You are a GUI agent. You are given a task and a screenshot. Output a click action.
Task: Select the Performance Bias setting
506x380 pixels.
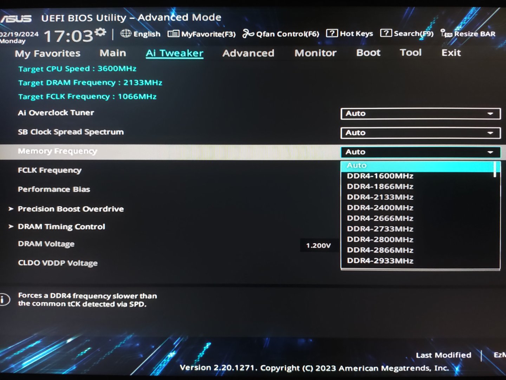(x=54, y=189)
